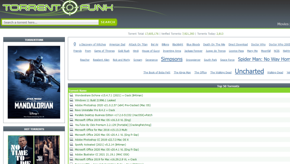Select the Bel Air tag
The width and height of the screenshot is (290, 164).
(155, 45)
